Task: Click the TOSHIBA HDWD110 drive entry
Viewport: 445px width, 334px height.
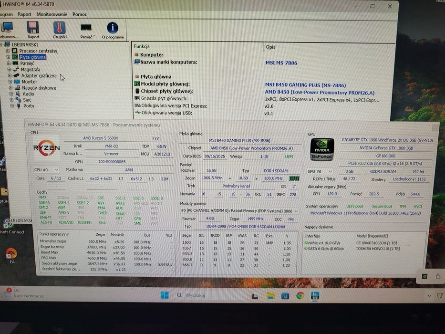Action: 378,249
